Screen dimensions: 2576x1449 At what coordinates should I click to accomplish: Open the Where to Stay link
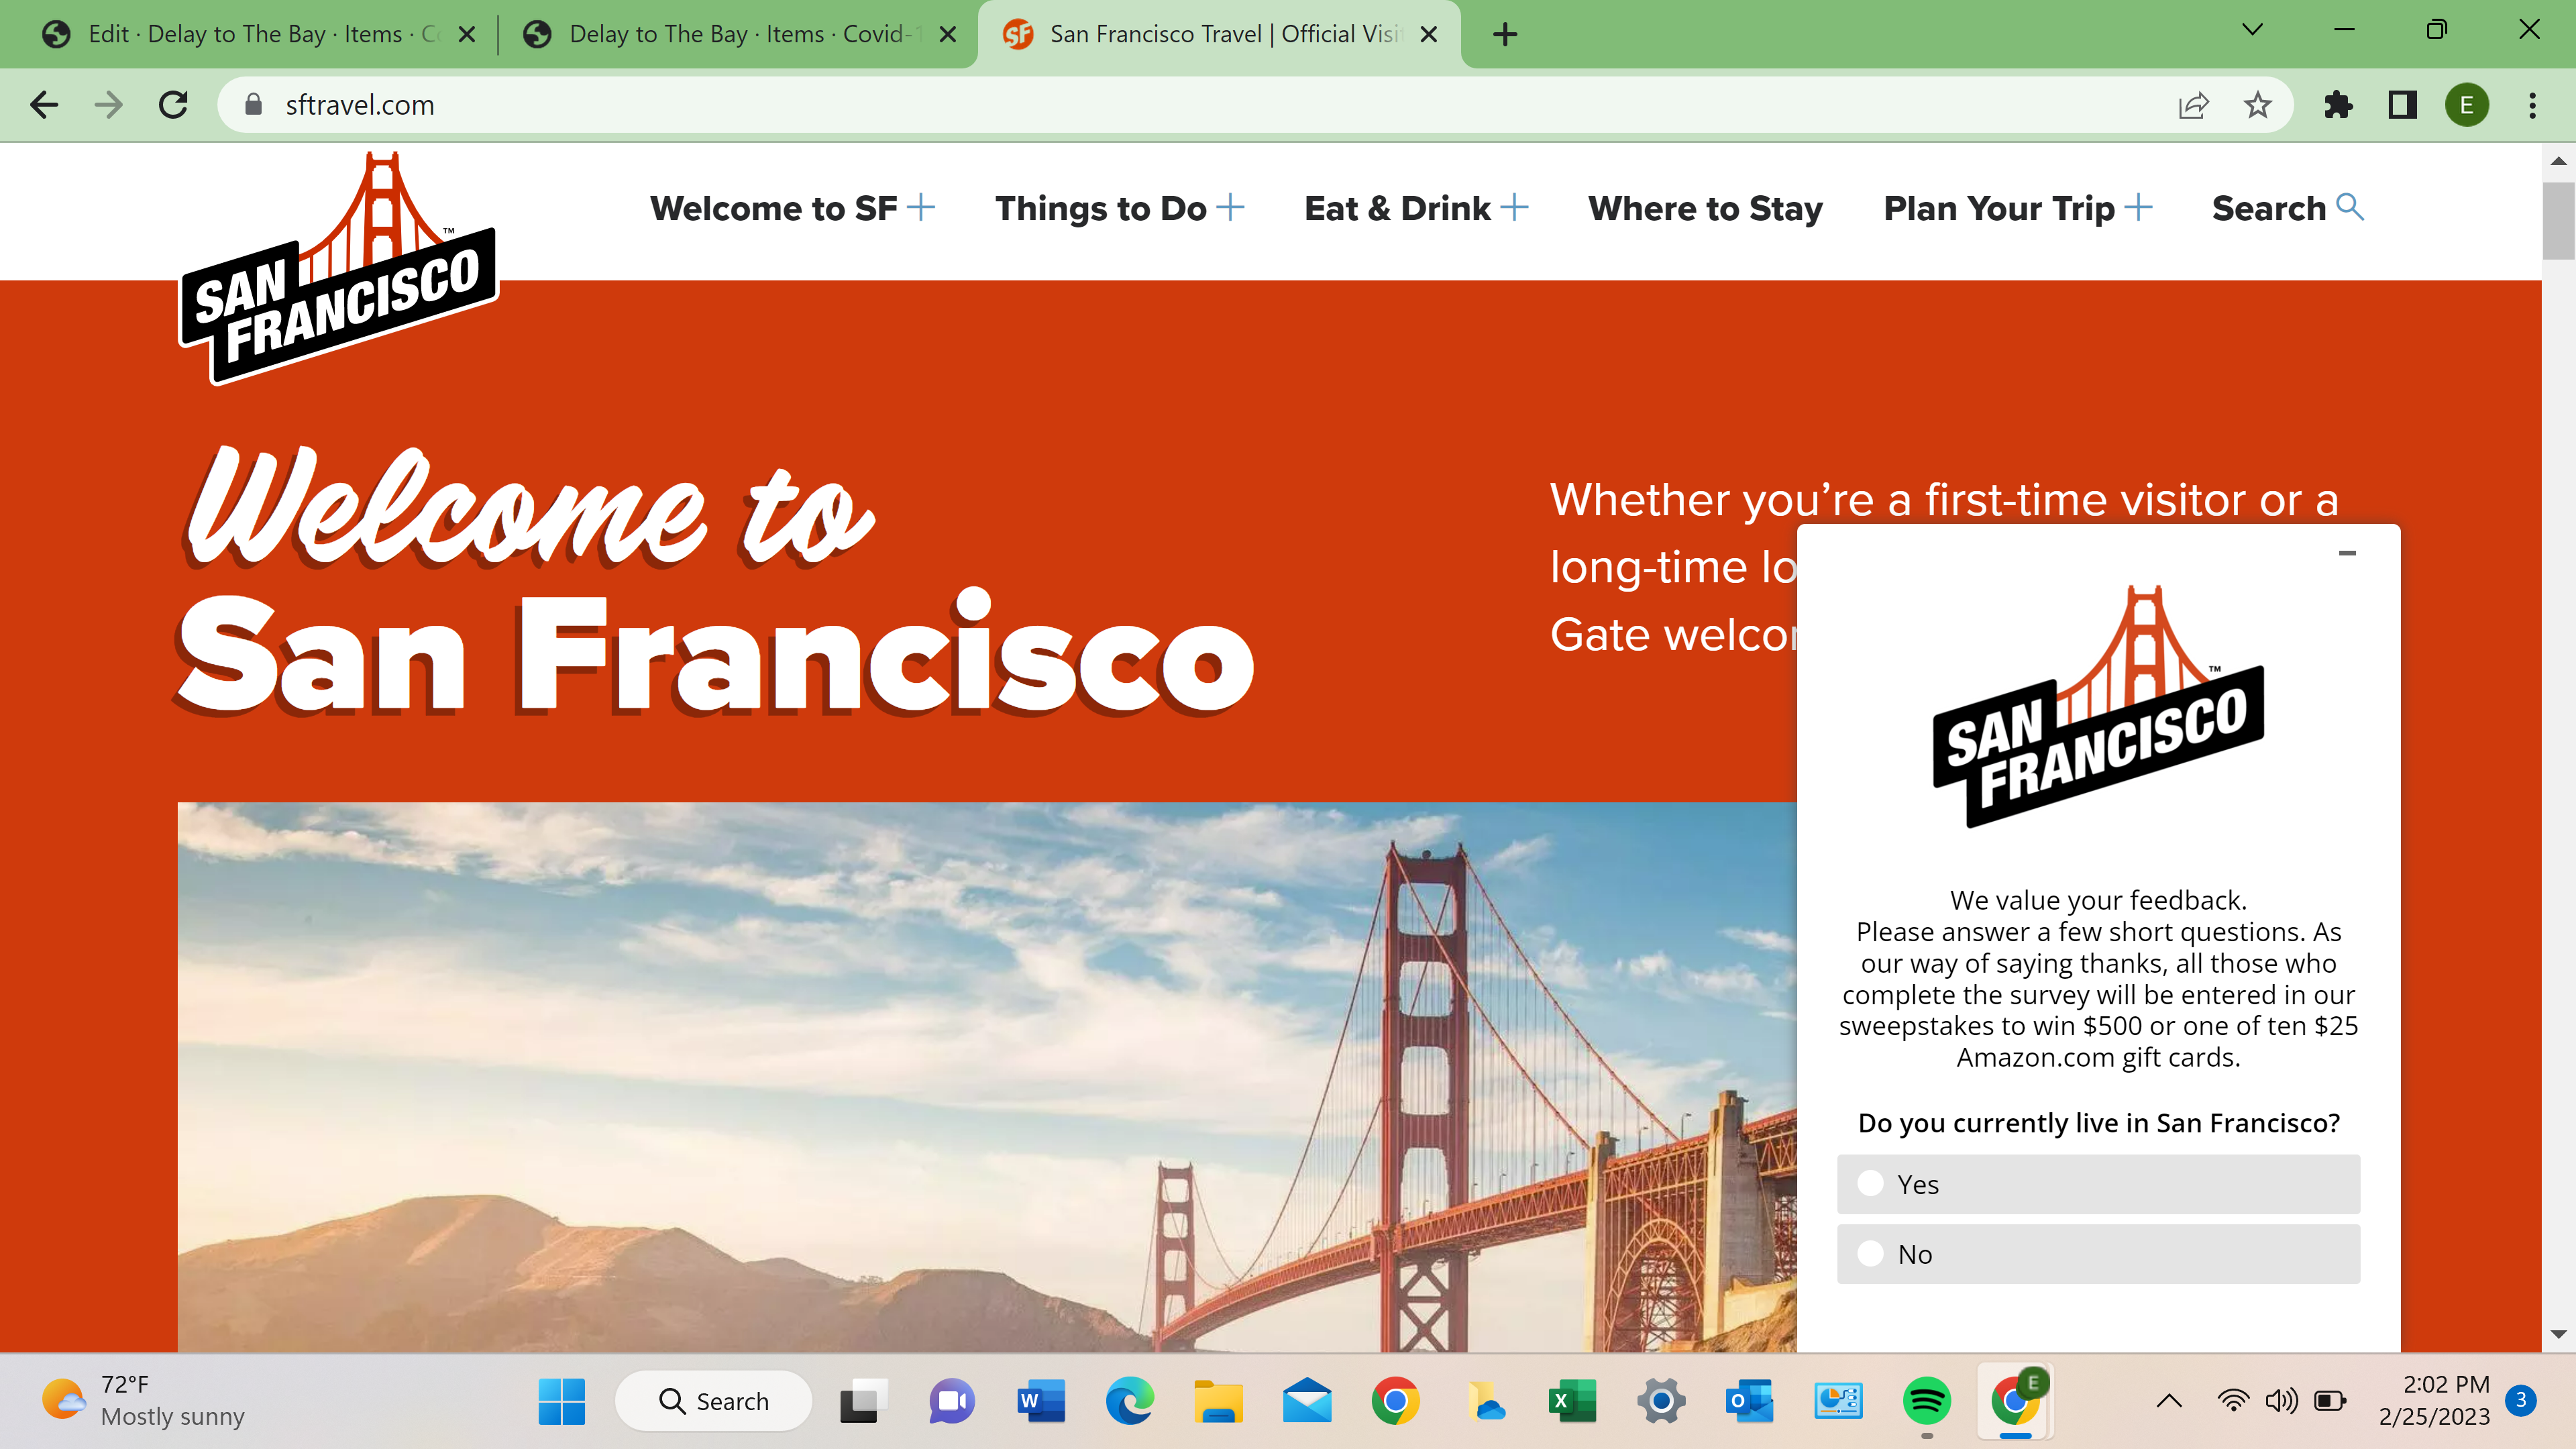[x=1705, y=208]
